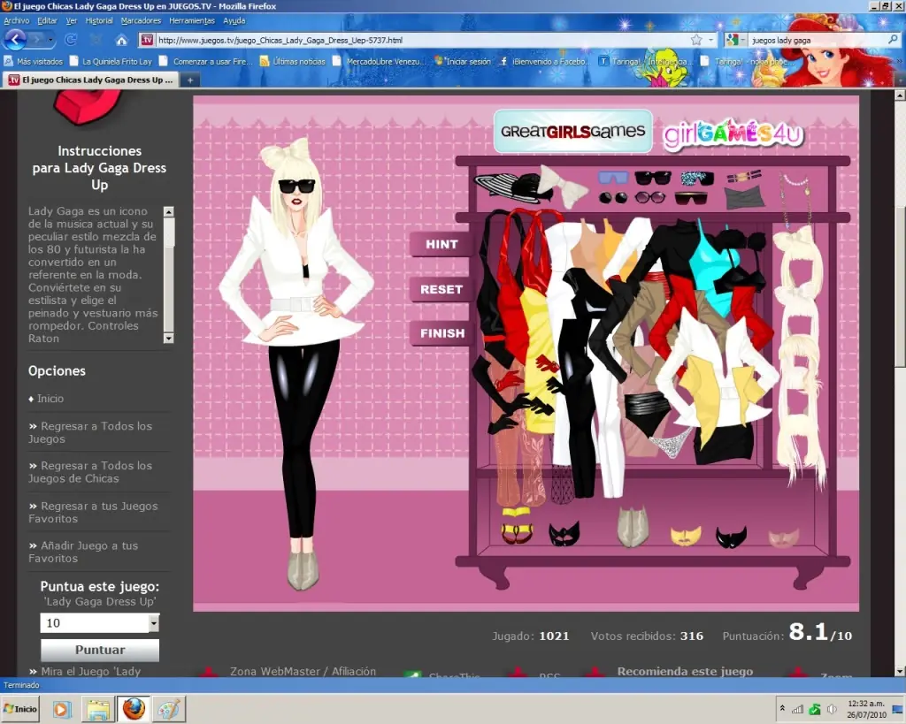
Task: Submit rating with Puntuar button
Action: coord(100,650)
